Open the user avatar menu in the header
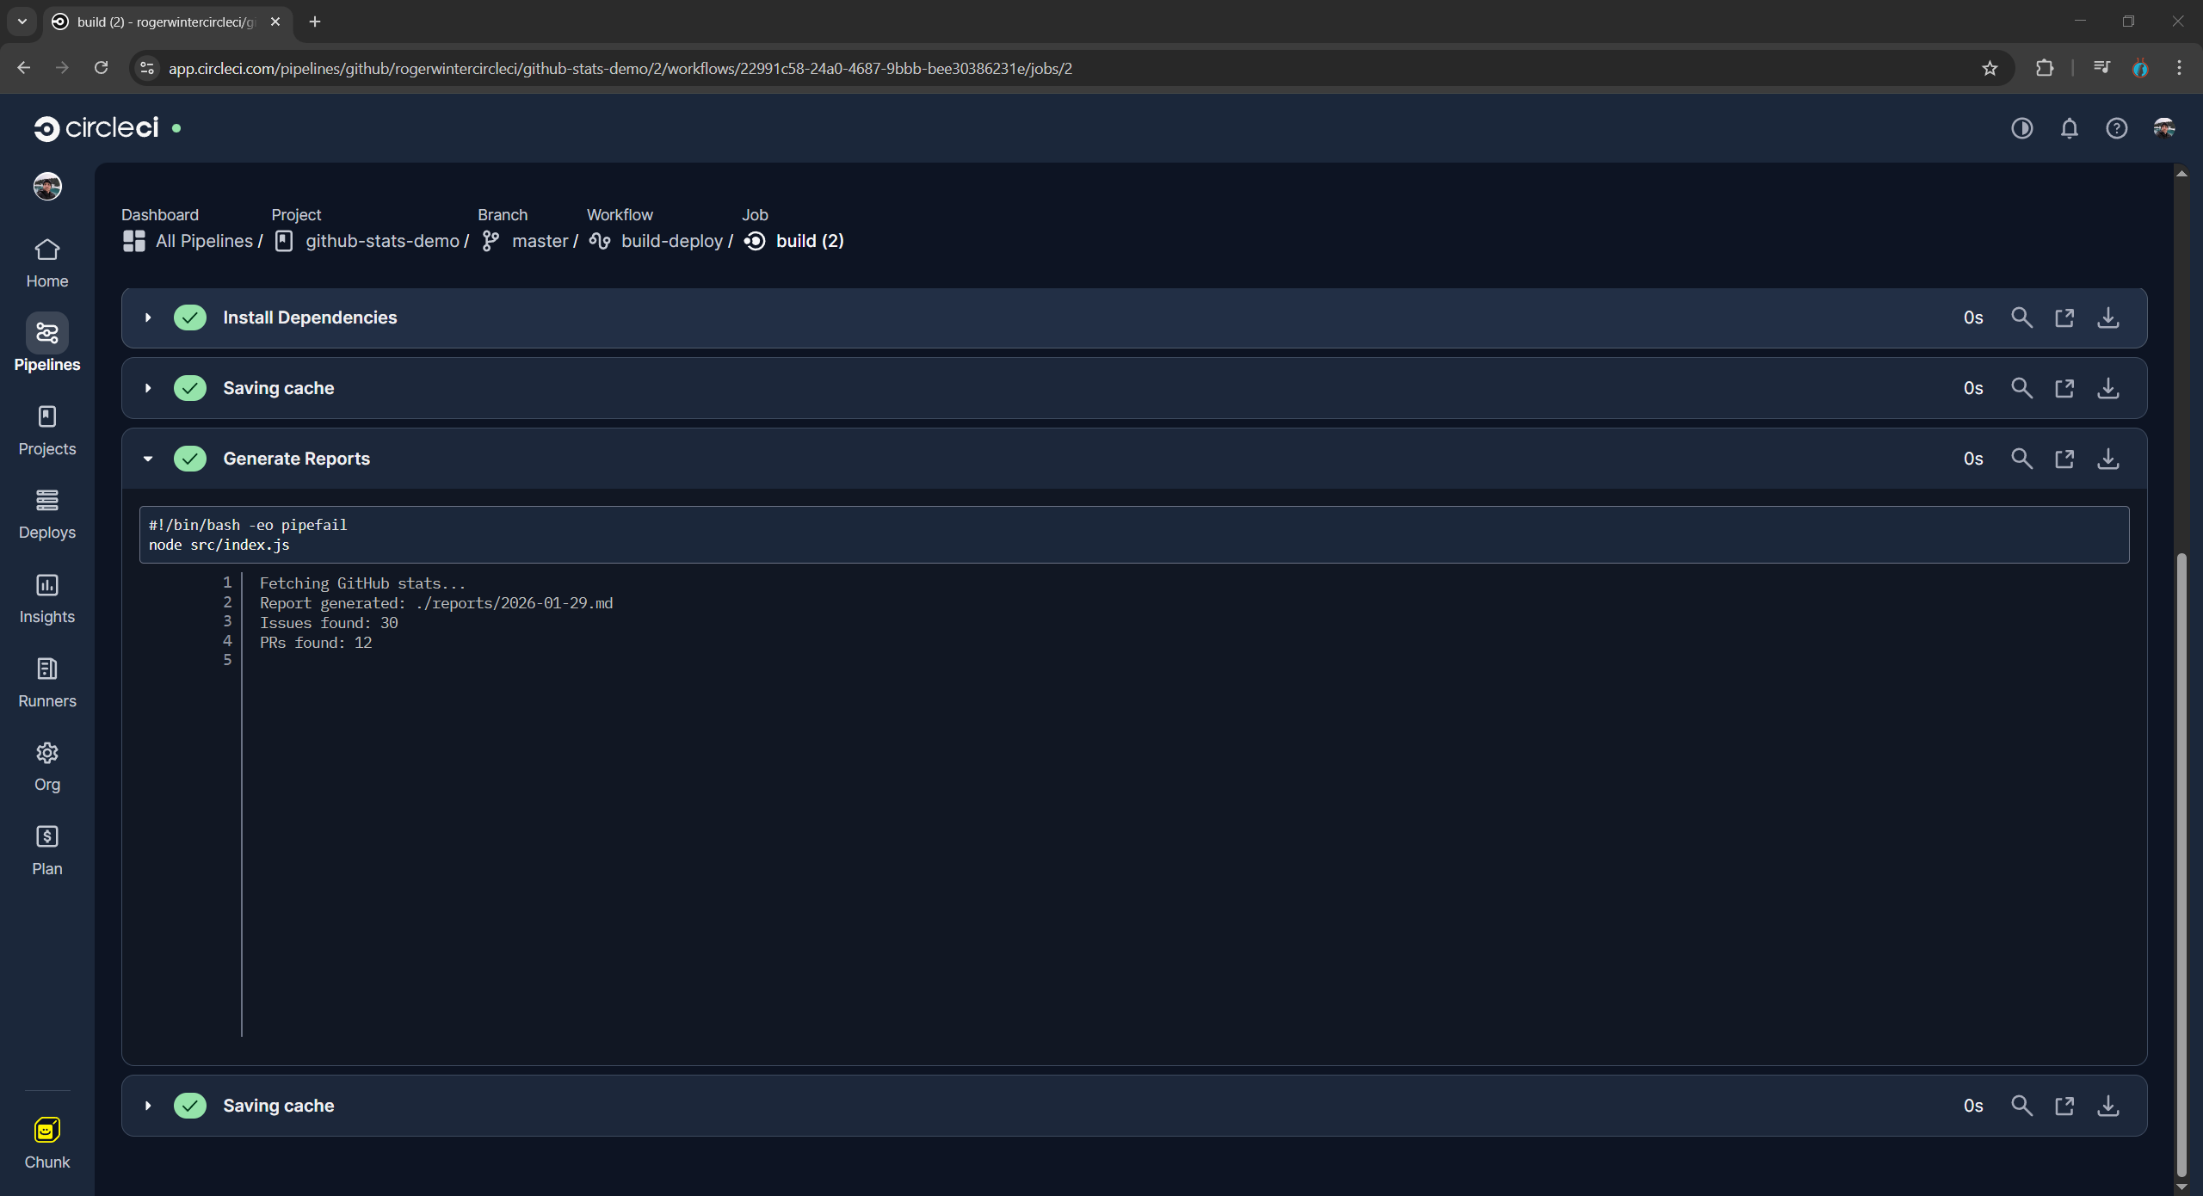This screenshot has height=1196, width=2203. tap(2164, 128)
